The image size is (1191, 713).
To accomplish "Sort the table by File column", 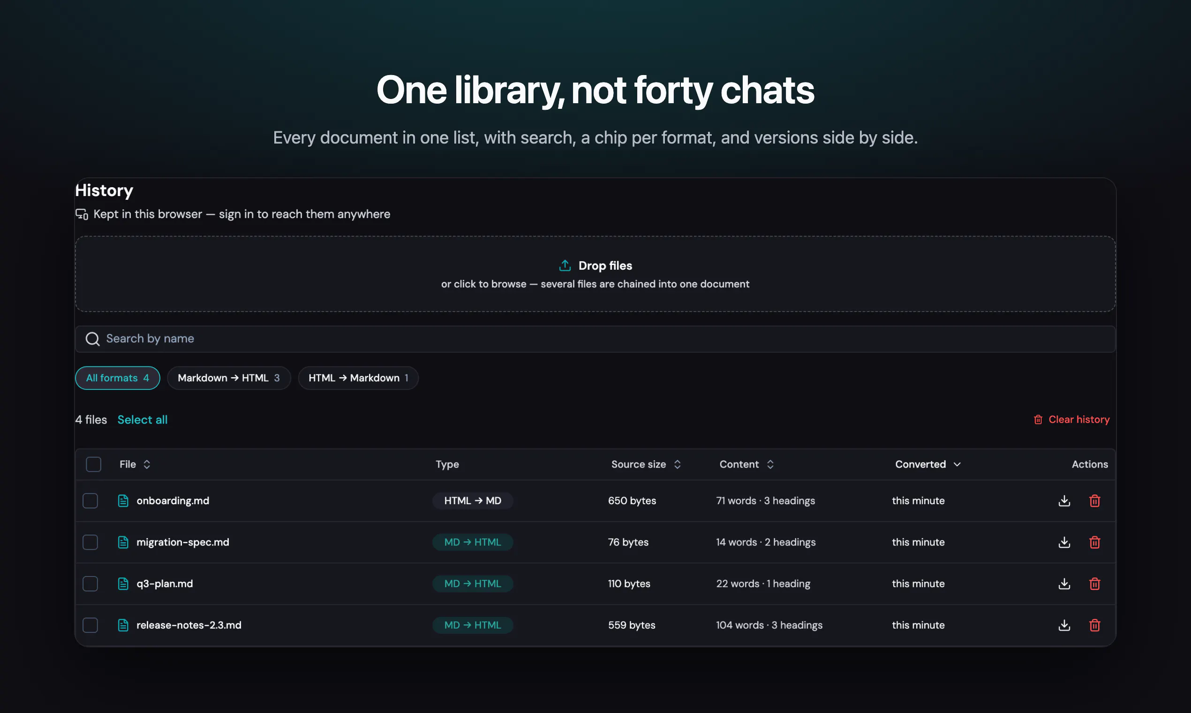I will (135, 464).
